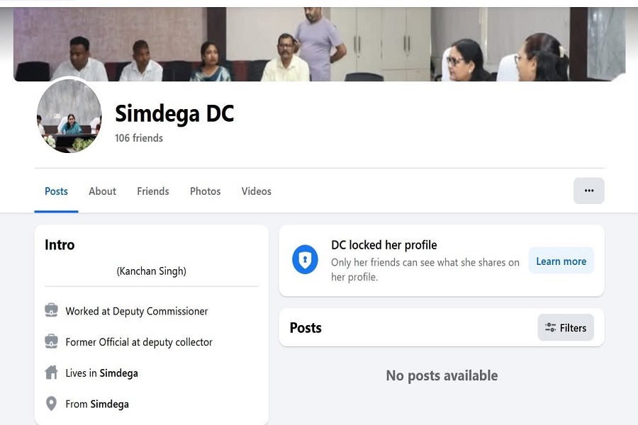Viewport: 638px width, 425px height.
Task: Switch to the About tab
Action: click(102, 191)
